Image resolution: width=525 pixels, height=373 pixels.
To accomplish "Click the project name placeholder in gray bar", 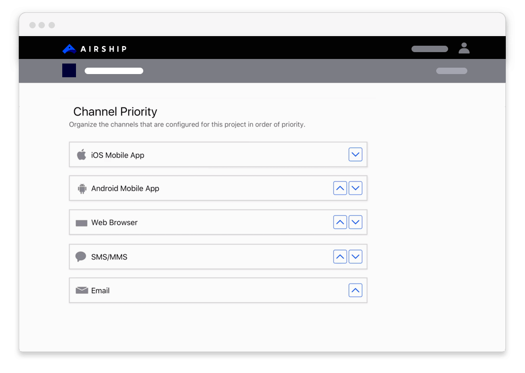I will (x=114, y=71).
